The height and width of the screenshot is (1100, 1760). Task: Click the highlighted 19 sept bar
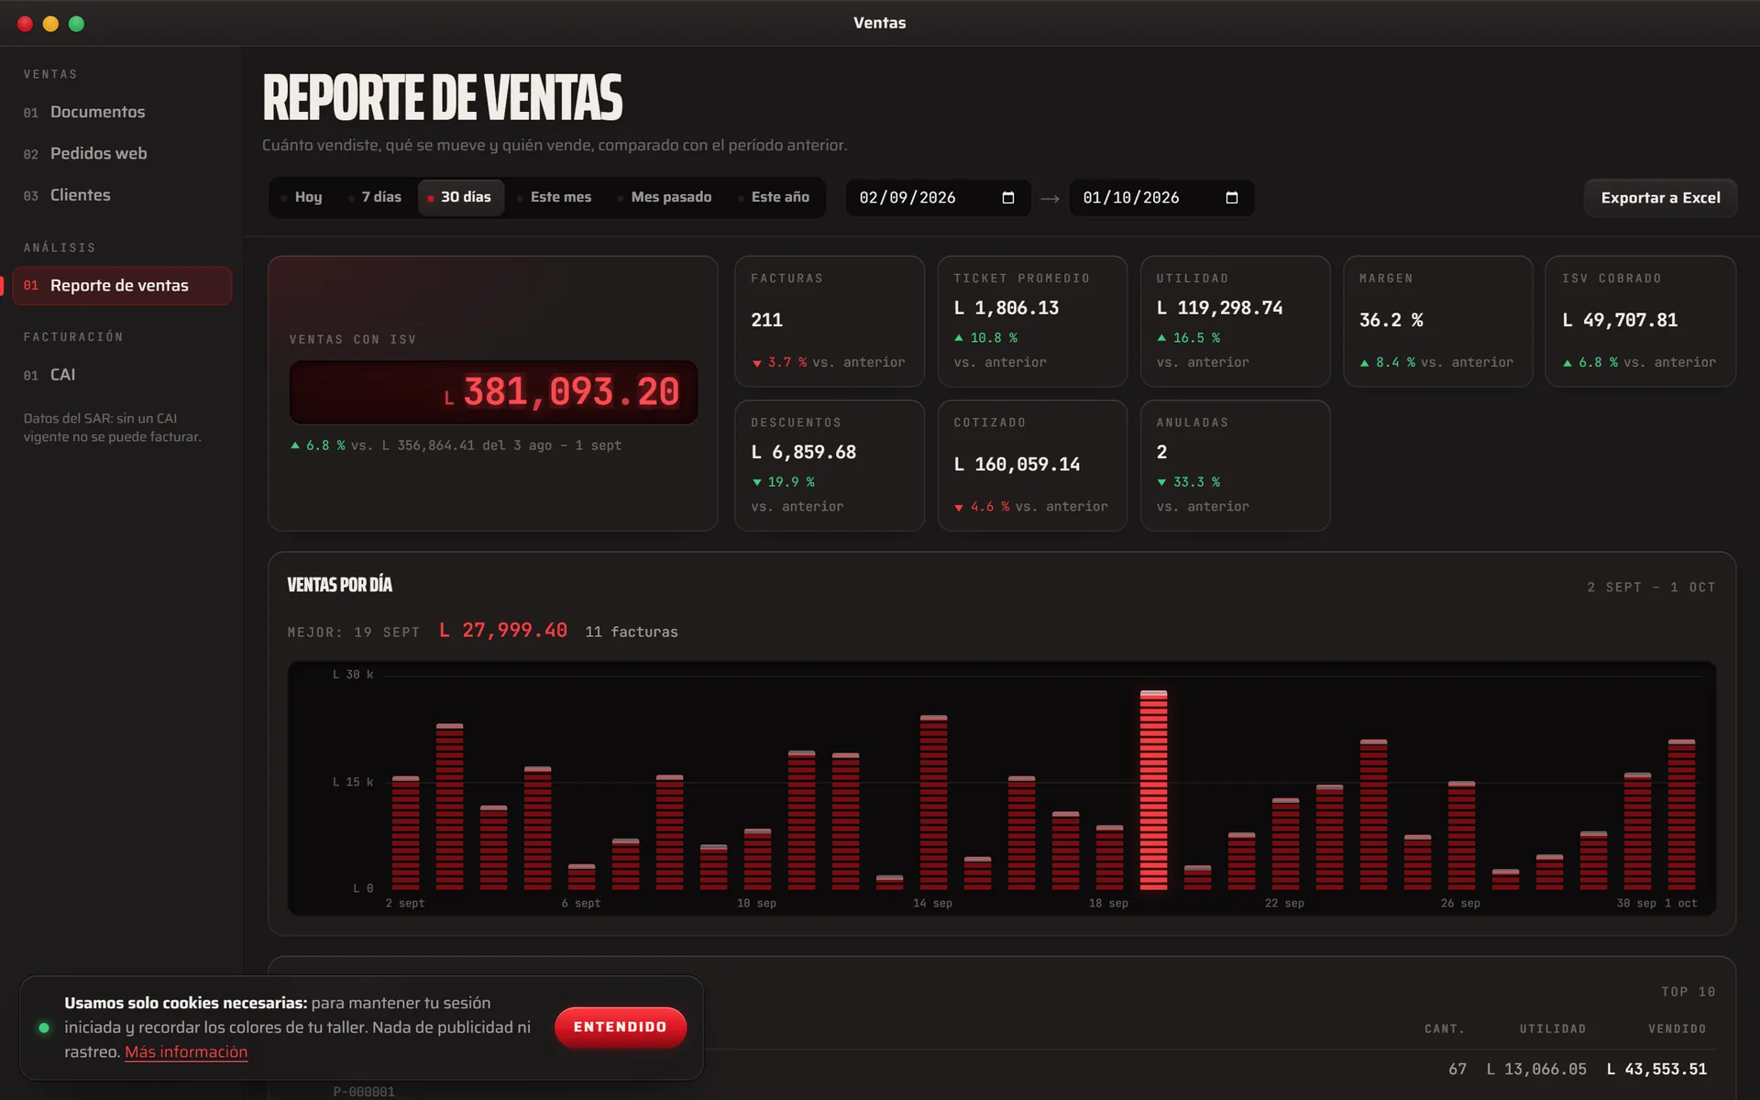1153,790
